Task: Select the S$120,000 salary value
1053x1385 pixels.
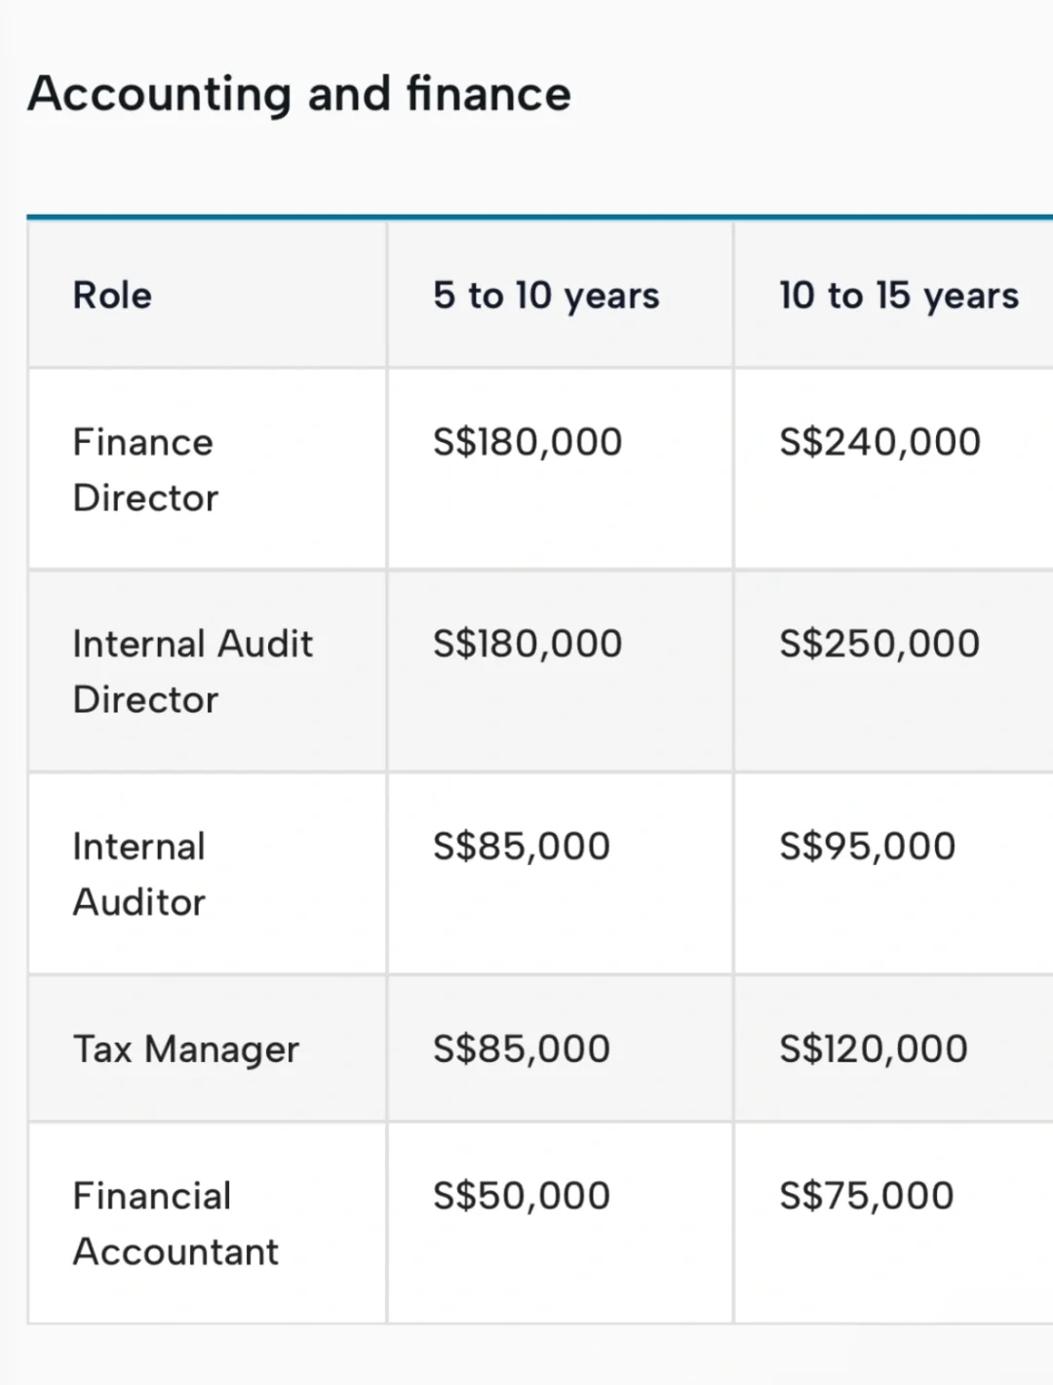Action: [874, 1049]
